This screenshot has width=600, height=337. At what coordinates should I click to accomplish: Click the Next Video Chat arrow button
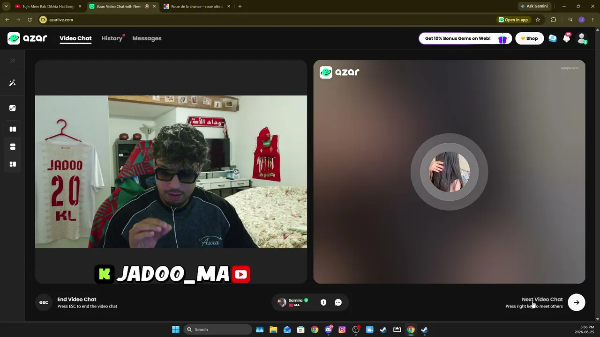pos(577,302)
